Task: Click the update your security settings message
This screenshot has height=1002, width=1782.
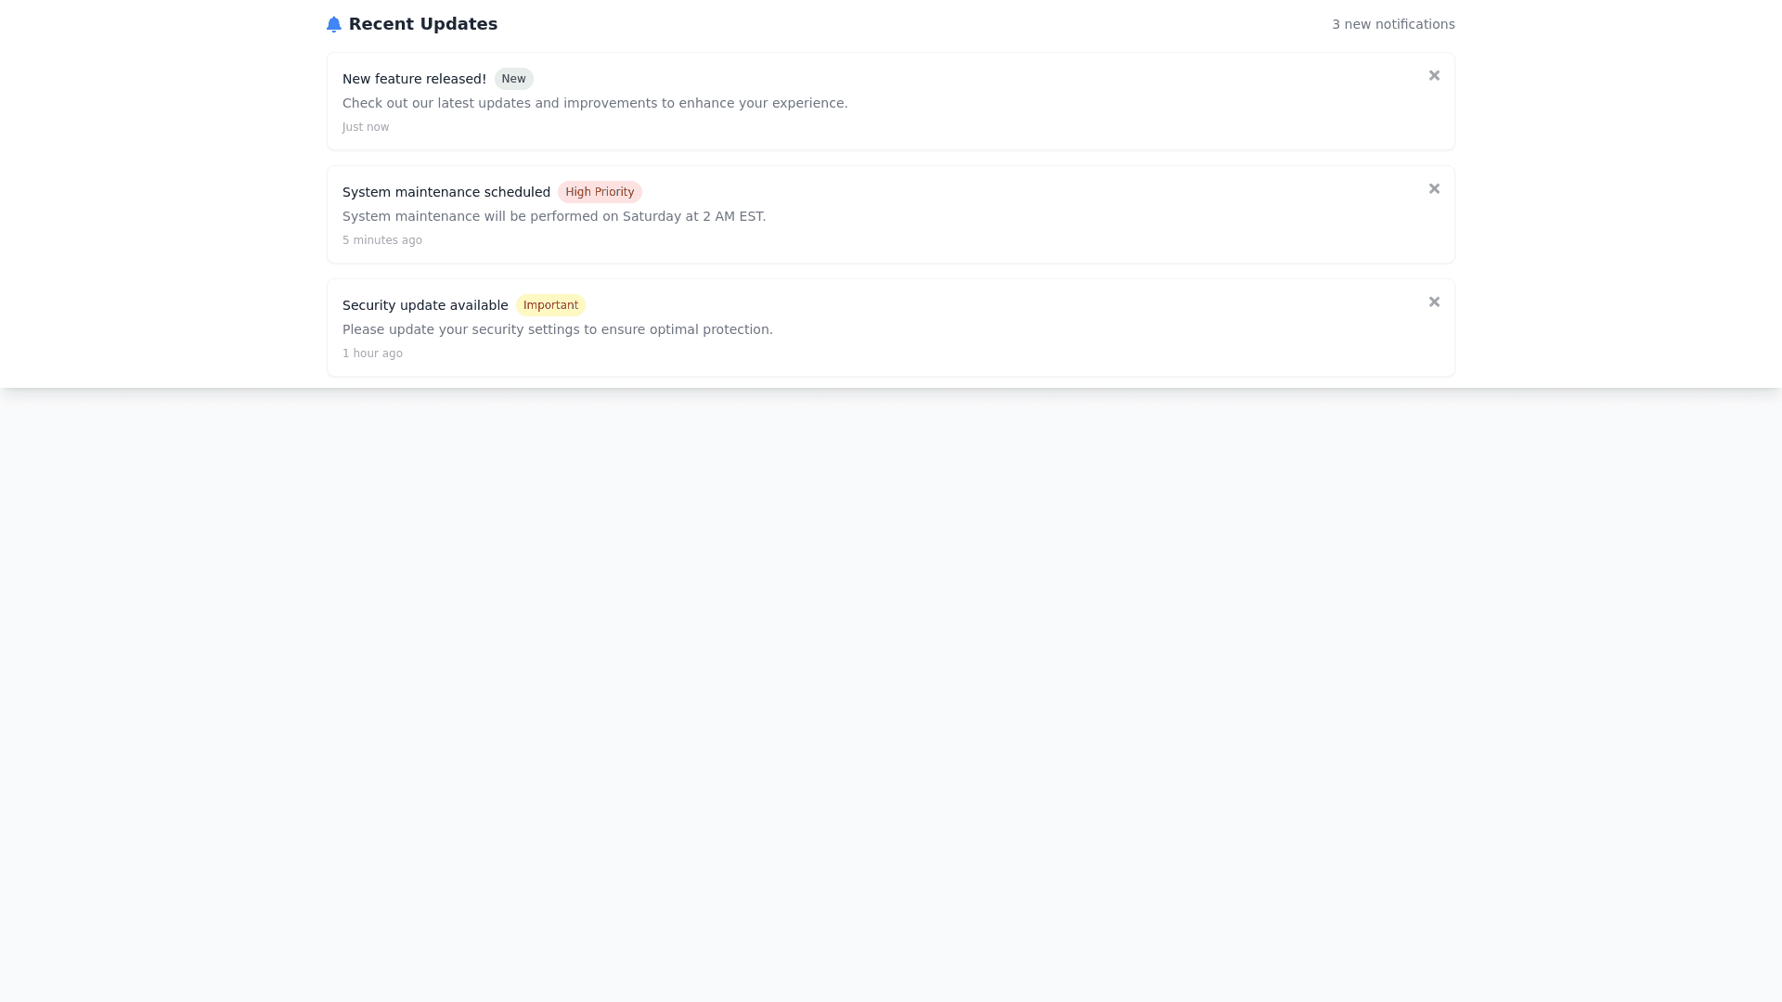Action: 557,329
